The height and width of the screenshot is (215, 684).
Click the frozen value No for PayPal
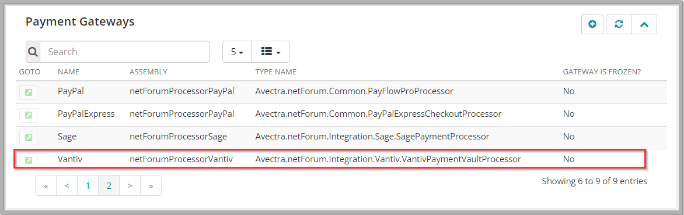pos(568,91)
